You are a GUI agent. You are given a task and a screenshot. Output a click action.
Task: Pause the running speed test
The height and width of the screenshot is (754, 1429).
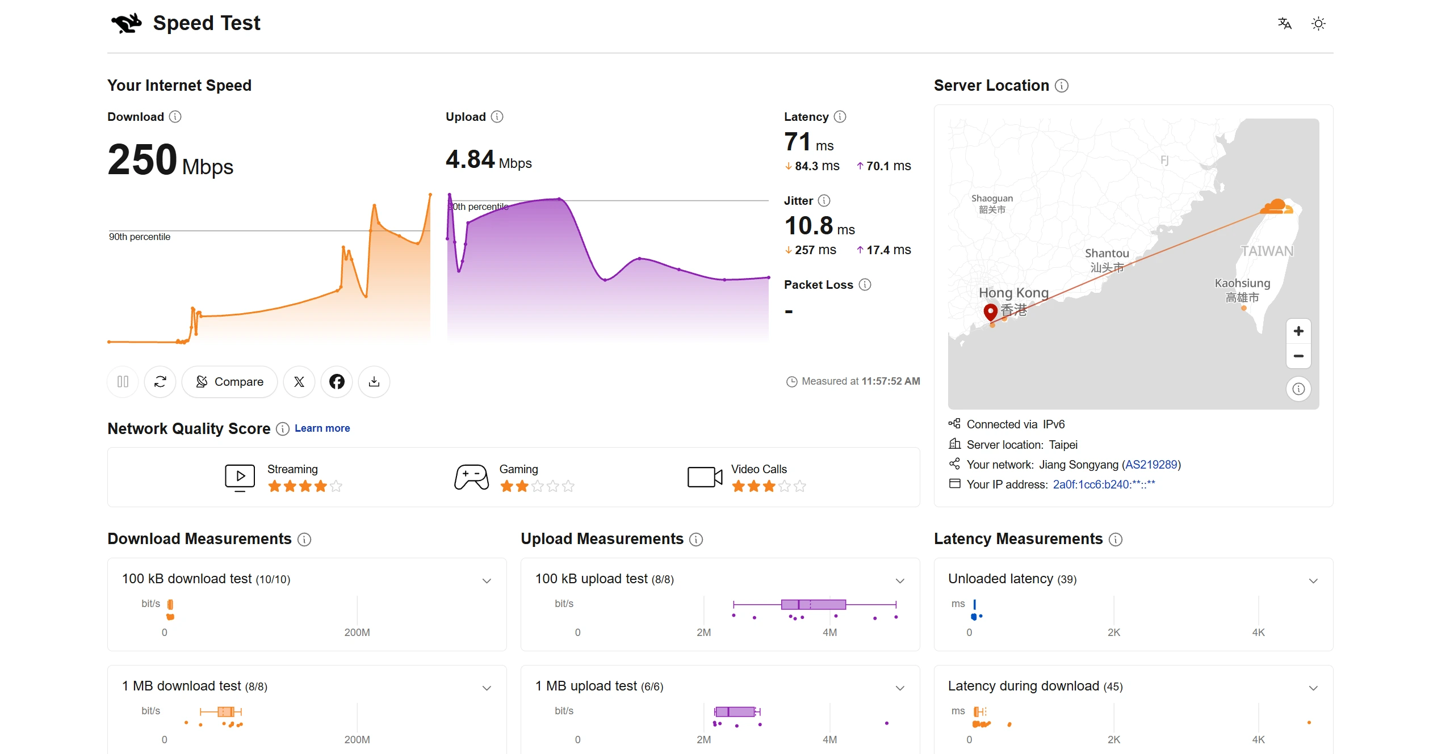tap(123, 382)
